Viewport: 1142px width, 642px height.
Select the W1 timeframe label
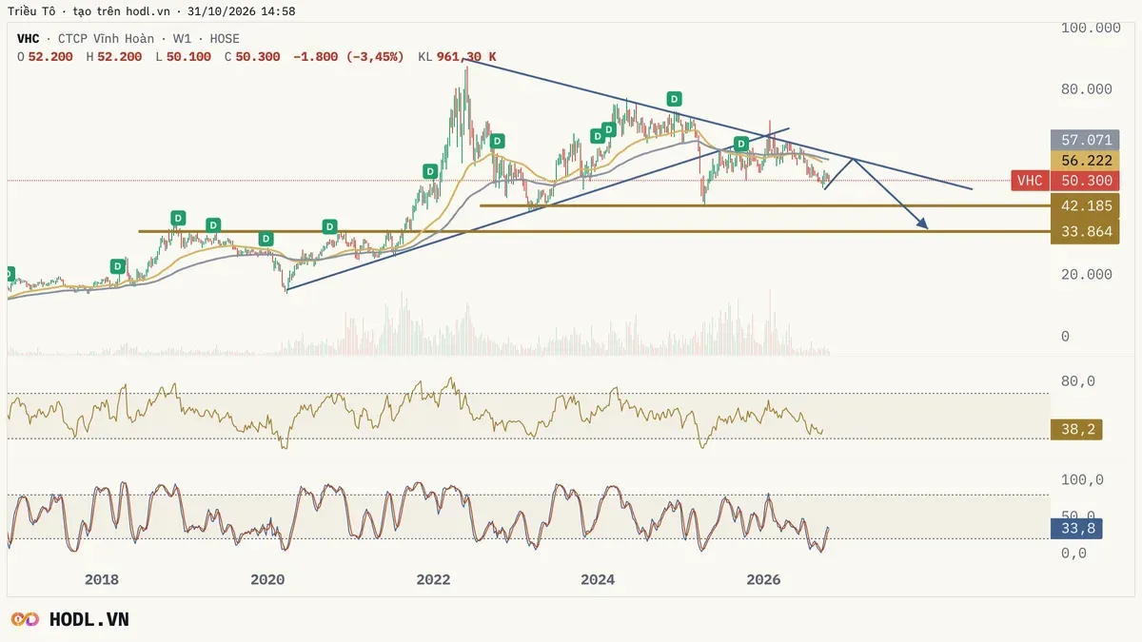pos(181,39)
